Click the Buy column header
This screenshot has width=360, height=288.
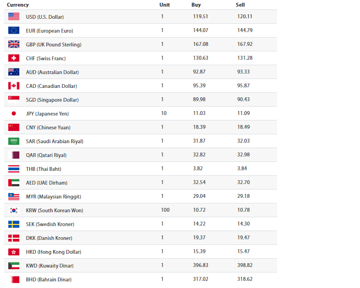[196, 4]
